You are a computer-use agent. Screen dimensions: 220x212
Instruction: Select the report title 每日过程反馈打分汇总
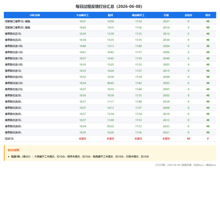click(95, 7)
